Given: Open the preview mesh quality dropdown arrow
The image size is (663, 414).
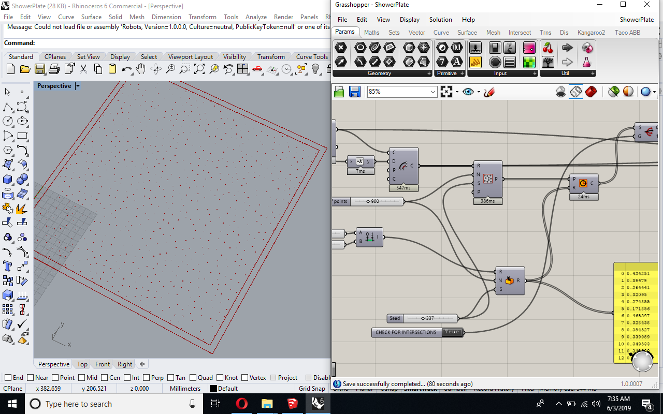Looking at the screenshot, I should [654, 92].
